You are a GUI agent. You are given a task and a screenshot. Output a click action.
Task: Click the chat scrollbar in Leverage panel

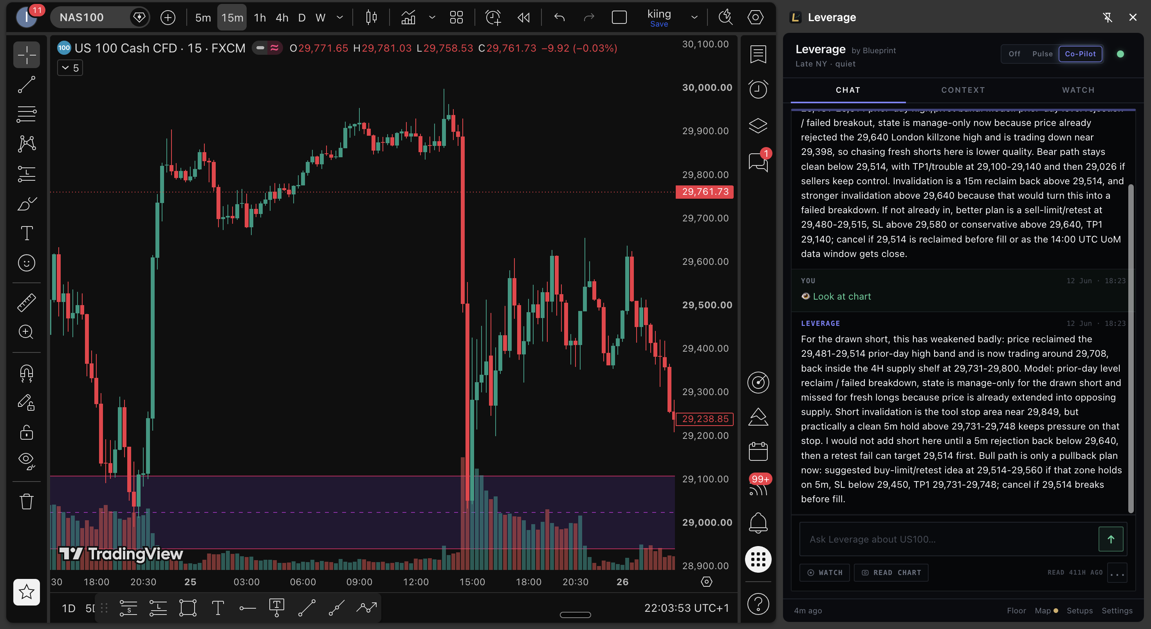pyautogui.click(x=1131, y=348)
